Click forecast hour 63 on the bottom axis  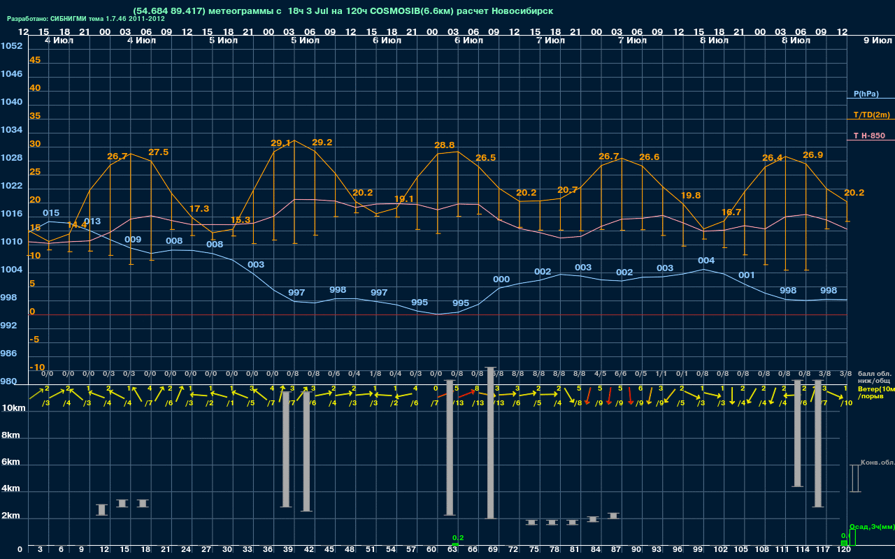[452, 549]
